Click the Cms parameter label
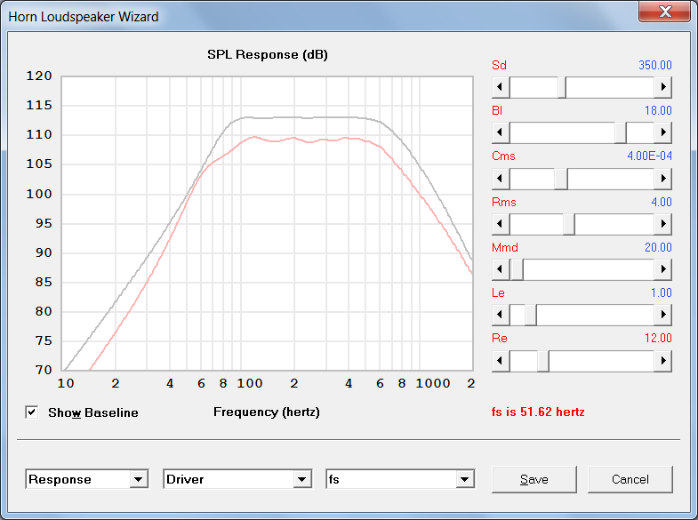Image resolution: width=698 pixels, height=520 pixels. (x=503, y=156)
